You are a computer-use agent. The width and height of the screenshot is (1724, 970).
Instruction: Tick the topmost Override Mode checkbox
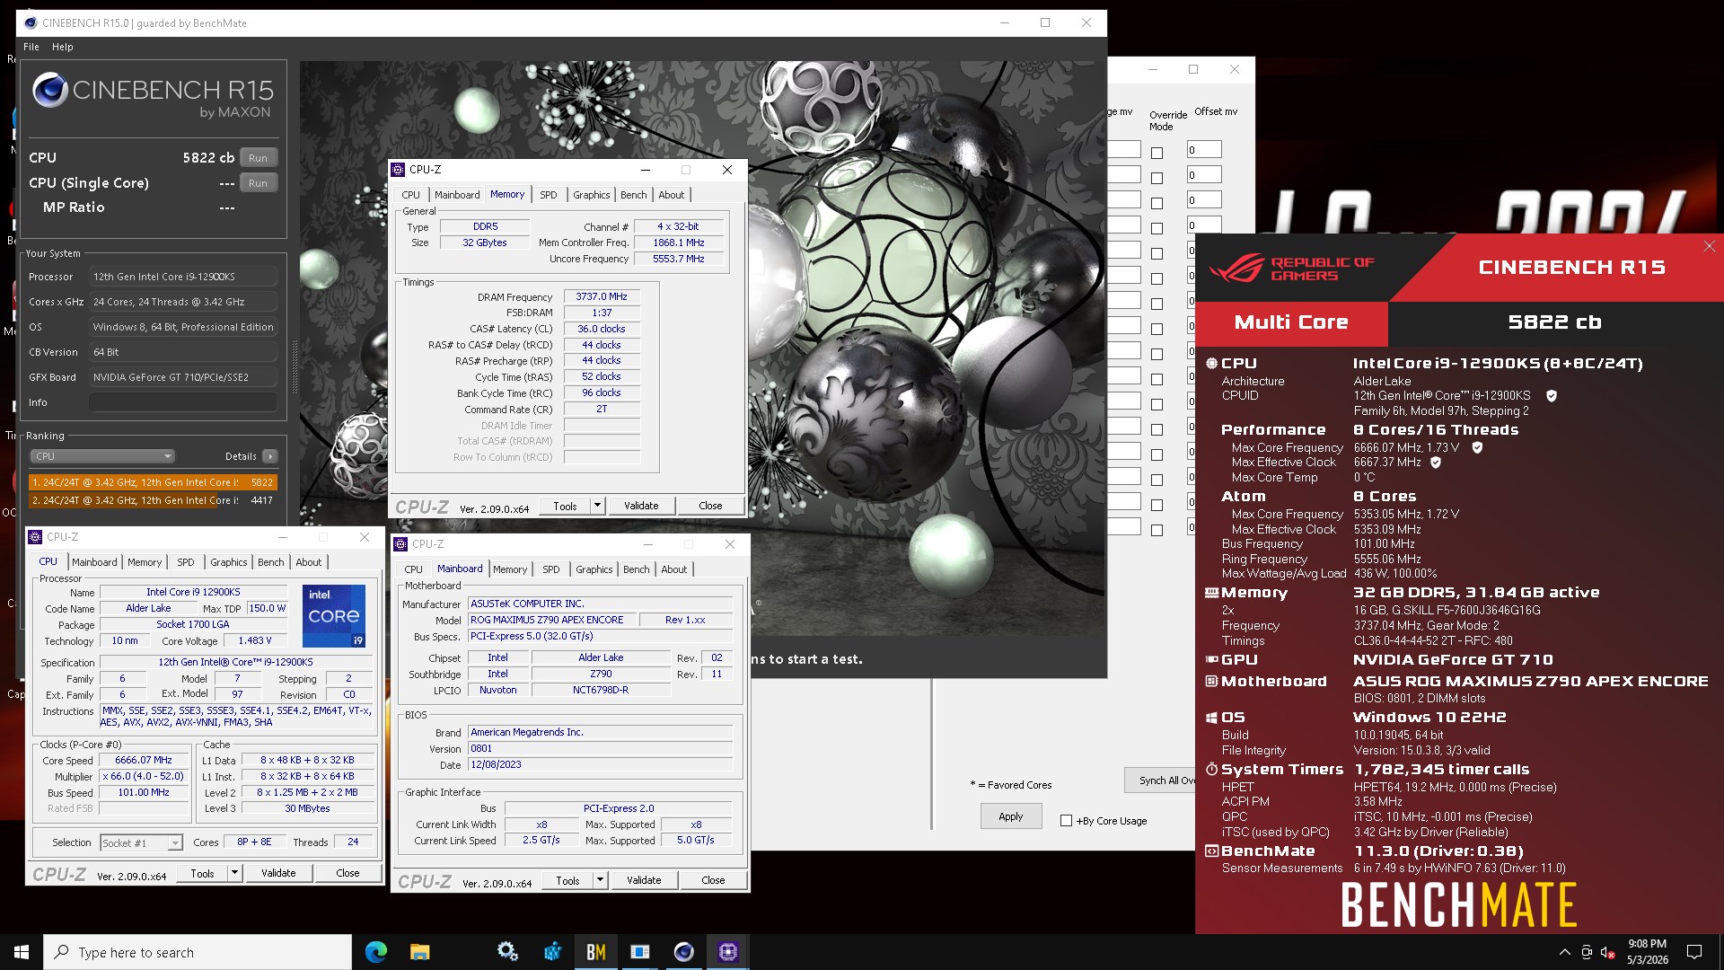tap(1157, 153)
